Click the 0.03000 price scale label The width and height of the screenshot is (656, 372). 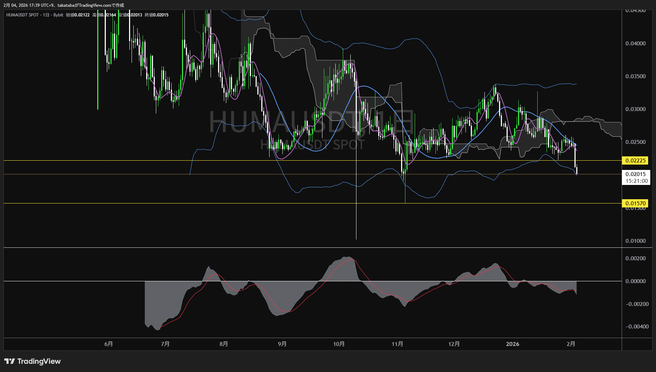click(635, 109)
